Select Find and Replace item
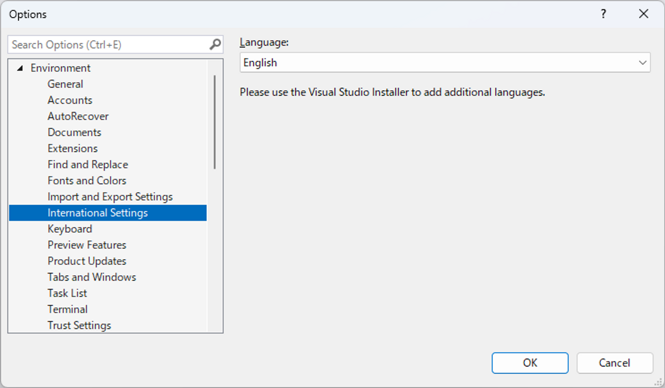The height and width of the screenshot is (388, 665). (x=88, y=165)
